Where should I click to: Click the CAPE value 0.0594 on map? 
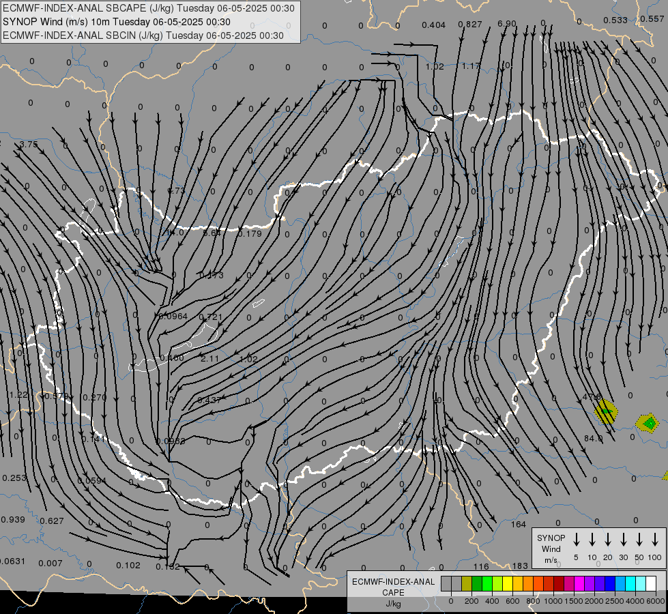click(x=91, y=481)
